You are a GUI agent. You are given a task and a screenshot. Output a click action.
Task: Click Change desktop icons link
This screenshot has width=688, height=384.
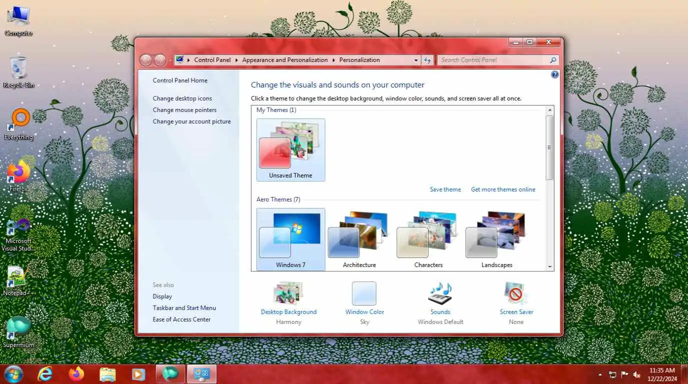pyautogui.click(x=182, y=98)
